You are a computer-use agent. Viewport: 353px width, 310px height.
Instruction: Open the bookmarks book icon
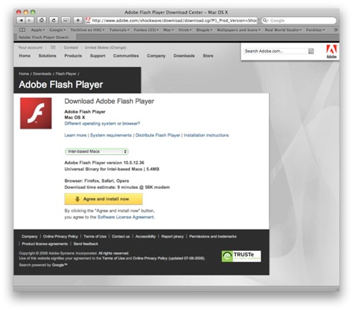point(22,30)
